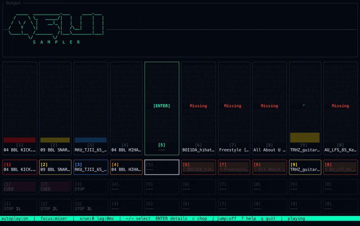
Task: Click the STOP slot [3] in third row
Action: coord(90,186)
